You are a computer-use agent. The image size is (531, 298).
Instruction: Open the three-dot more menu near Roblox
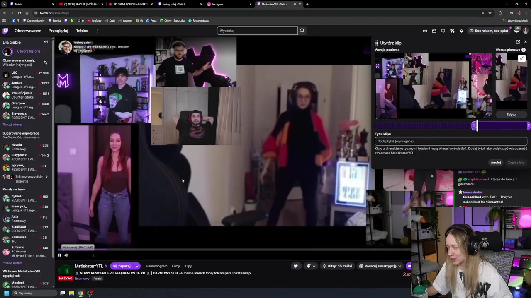coord(97,31)
